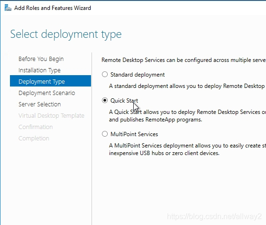Open the Installation Type step
266x225 pixels.
tap(39, 70)
